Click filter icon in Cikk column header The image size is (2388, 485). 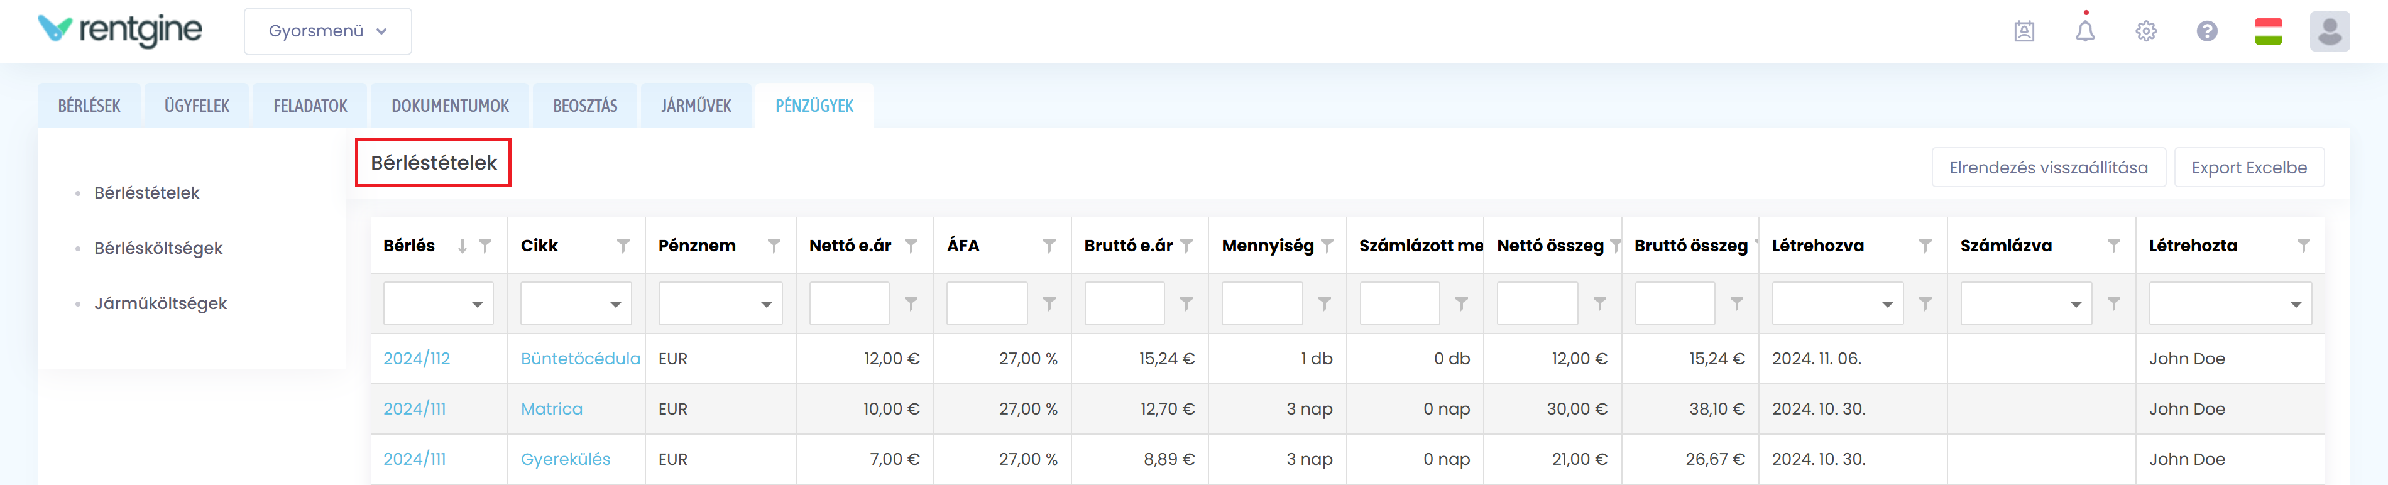pos(623,246)
